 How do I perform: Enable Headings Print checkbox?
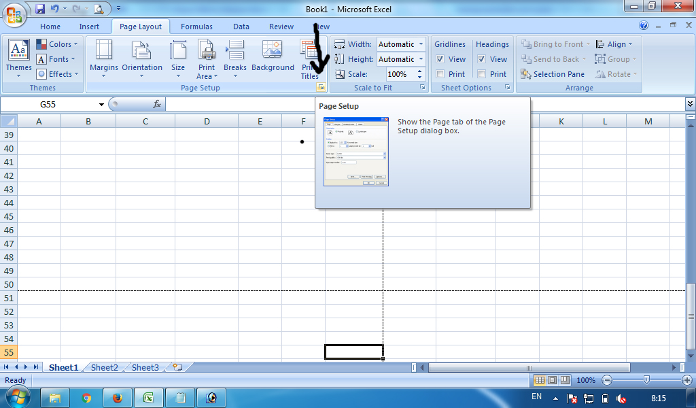[482, 74]
